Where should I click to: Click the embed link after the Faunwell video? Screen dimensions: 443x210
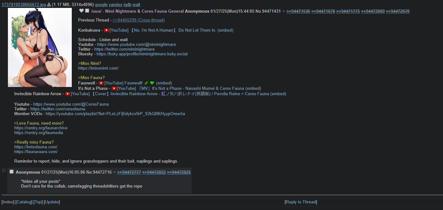click(x=164, y=83)
